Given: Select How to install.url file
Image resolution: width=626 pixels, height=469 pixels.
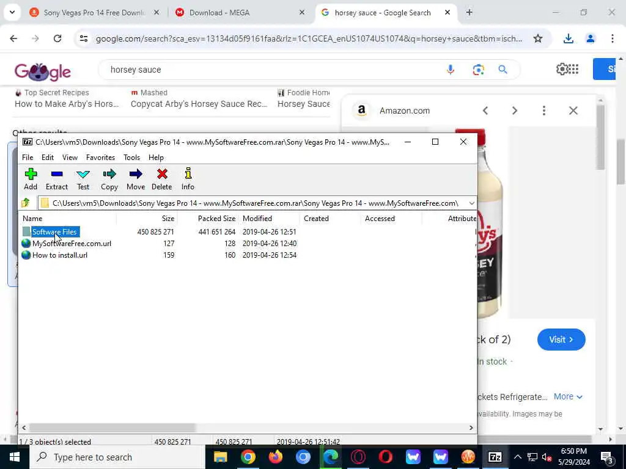Looking at the screenshot, I should 60,255.
